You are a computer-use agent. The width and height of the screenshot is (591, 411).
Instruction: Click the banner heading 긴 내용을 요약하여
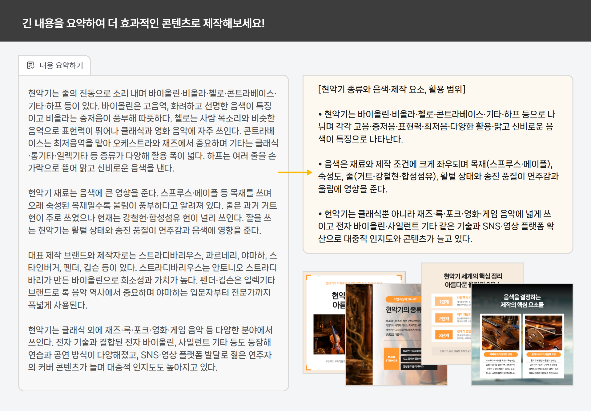pos(143,23)
